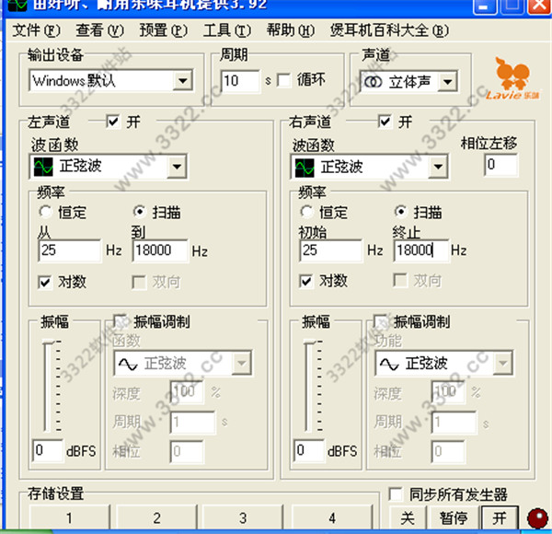Click the 周期 period input field
Viewport: 552px width, 534px height.
[x=240, y=81]
